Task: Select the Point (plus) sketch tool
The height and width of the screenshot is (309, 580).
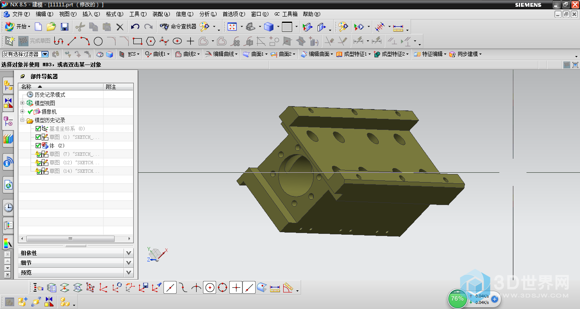Action: point(190,41)
